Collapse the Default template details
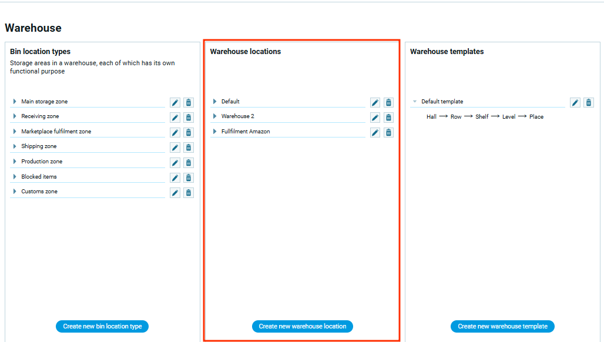 tap(415, 102)
